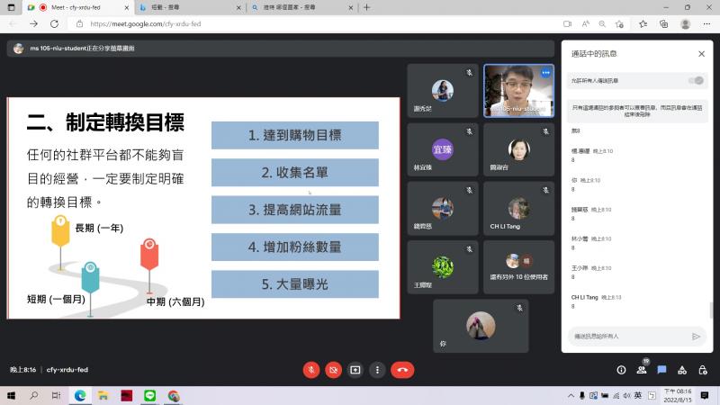Screen dimensions: 720x405
Task: Open a new browser tab
Action: pos(366,7)
